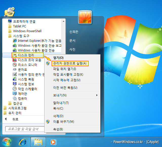Viewport: 162px width, 147px height.
Task: Collapse the 시스템 도구 folder
Action: [19, 36]
